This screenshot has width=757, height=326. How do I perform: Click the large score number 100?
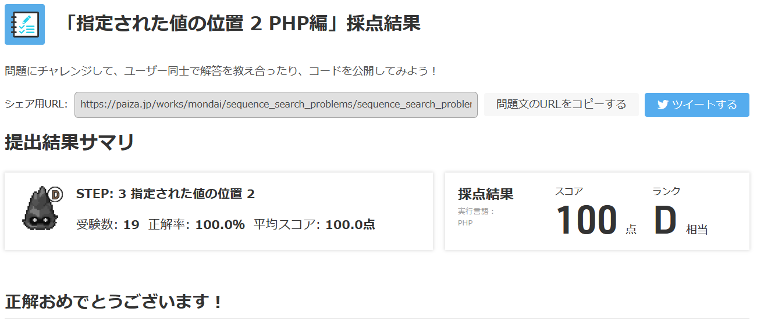[x=586, y=221]
